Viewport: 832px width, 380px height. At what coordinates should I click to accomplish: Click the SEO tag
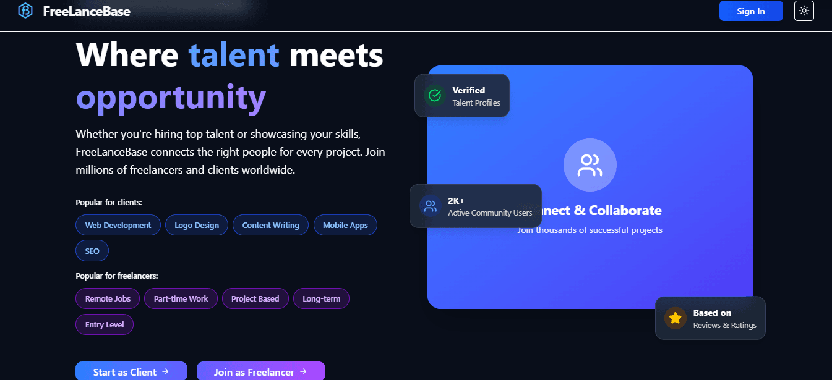[92, 250]
